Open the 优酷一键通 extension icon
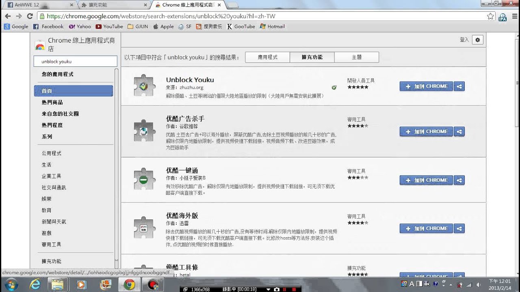Image resolution: width=520 pixels, height=292 pixels. point(144,180)
